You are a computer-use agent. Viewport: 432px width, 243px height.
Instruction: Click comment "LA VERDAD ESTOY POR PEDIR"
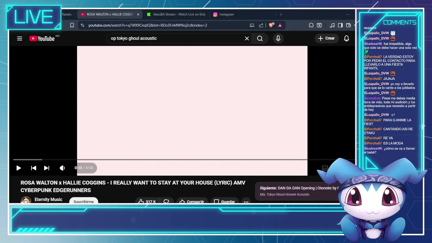(x=389, y=62)
